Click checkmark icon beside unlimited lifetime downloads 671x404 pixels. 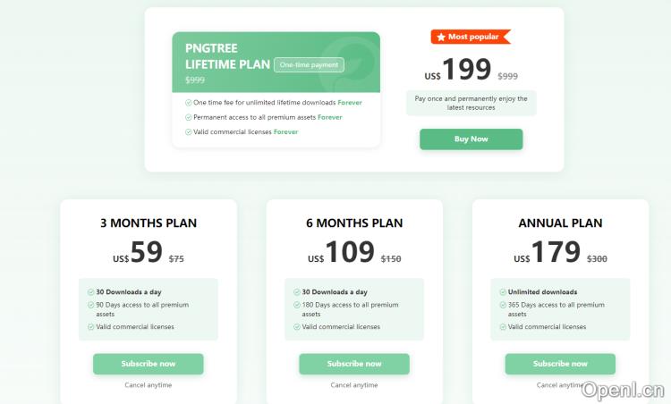pos(189,103)
